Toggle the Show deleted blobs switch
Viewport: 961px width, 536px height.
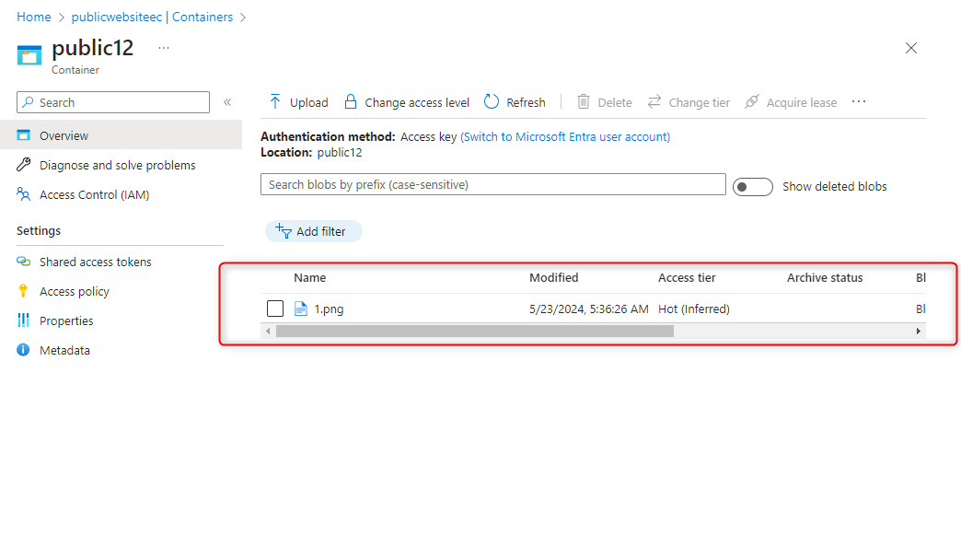tap(752, 187)
